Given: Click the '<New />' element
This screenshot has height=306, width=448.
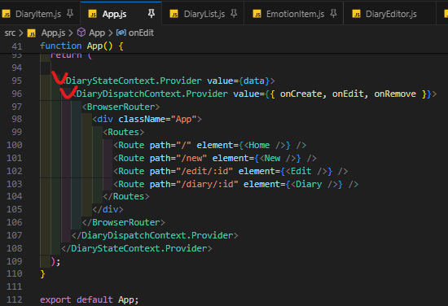Looking at the screenshot, I should click(x=278, y=158).
